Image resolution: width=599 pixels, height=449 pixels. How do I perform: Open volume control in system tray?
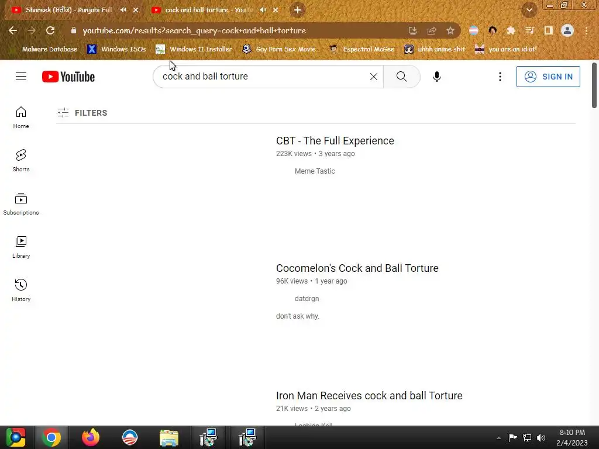coord(541,438)
